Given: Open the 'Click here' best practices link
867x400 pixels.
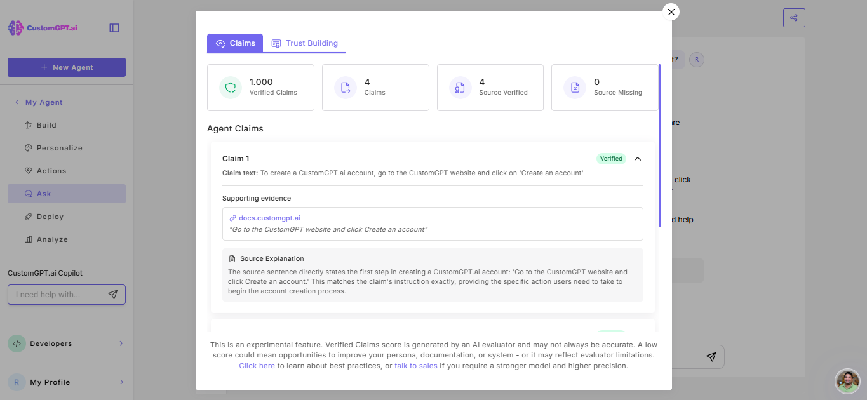Looking at the screenshot, I should 257,366.
